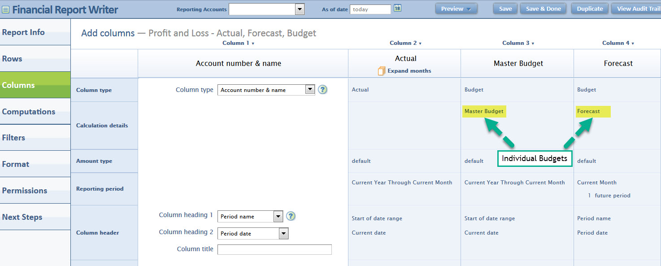661x266 pixels.
Task: Click the Column title text field
Action: [274, 249]
